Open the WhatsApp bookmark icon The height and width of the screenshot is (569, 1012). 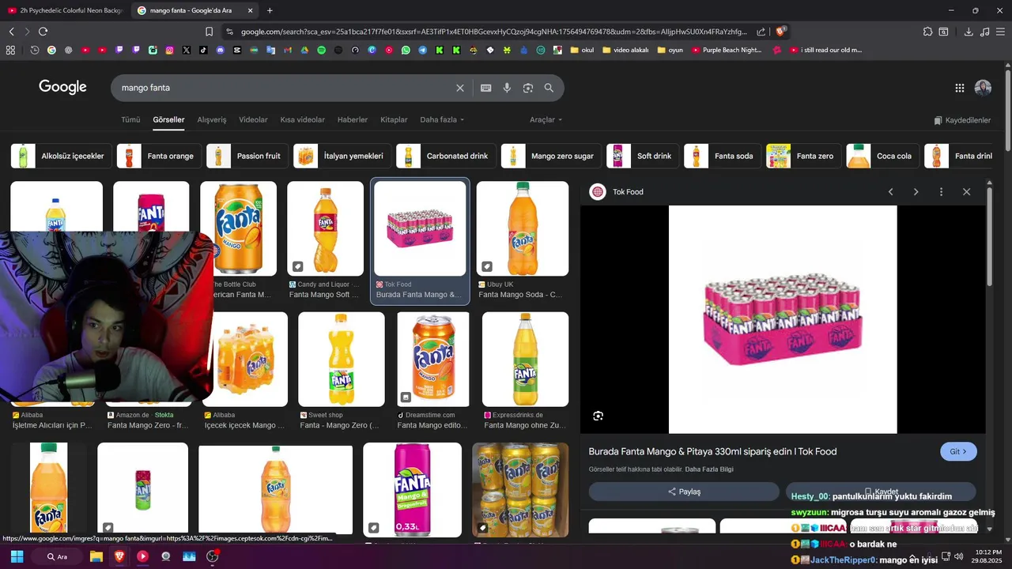coord(406,50)
